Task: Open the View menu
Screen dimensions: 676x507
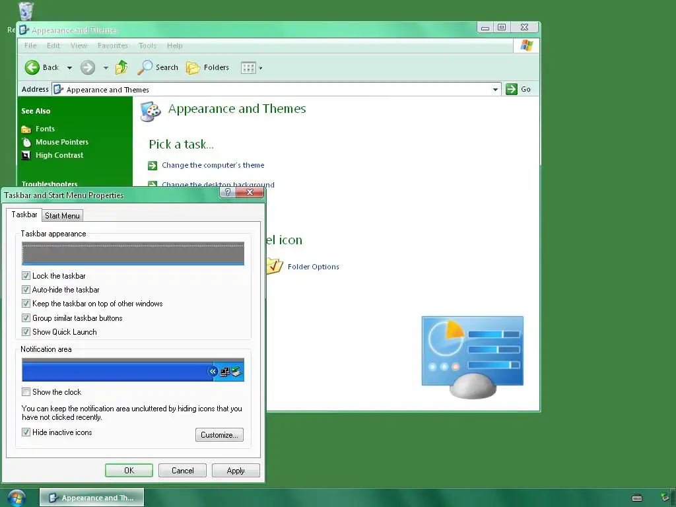Action: coord(79,46)
